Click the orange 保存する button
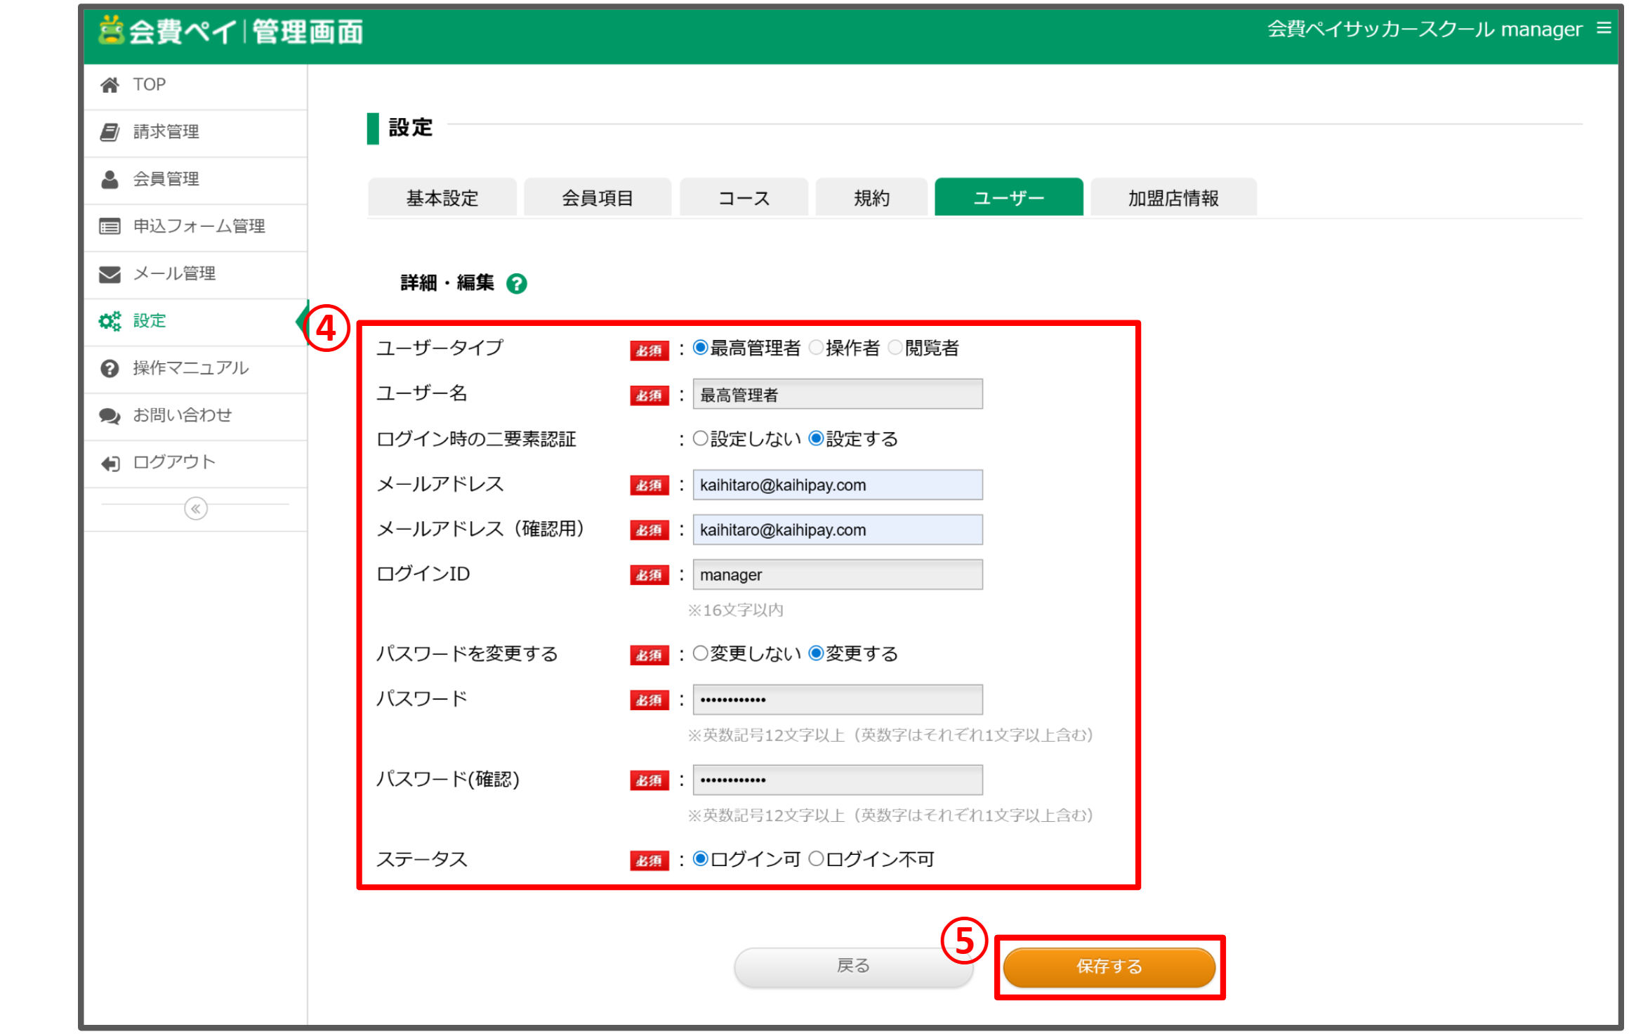This screenshot has height=1034, width=1629. pyautogui.click(x=1109, y=967)
